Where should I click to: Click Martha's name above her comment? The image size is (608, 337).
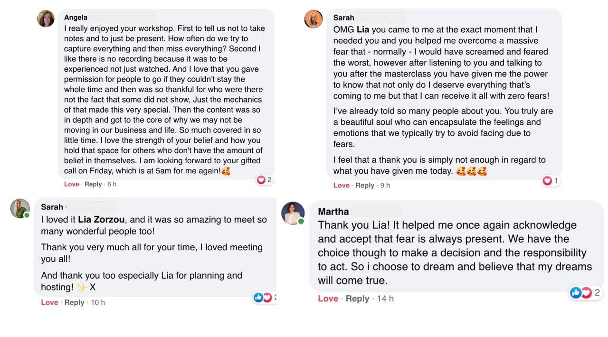pyautogui.click(x=333, y=212)
